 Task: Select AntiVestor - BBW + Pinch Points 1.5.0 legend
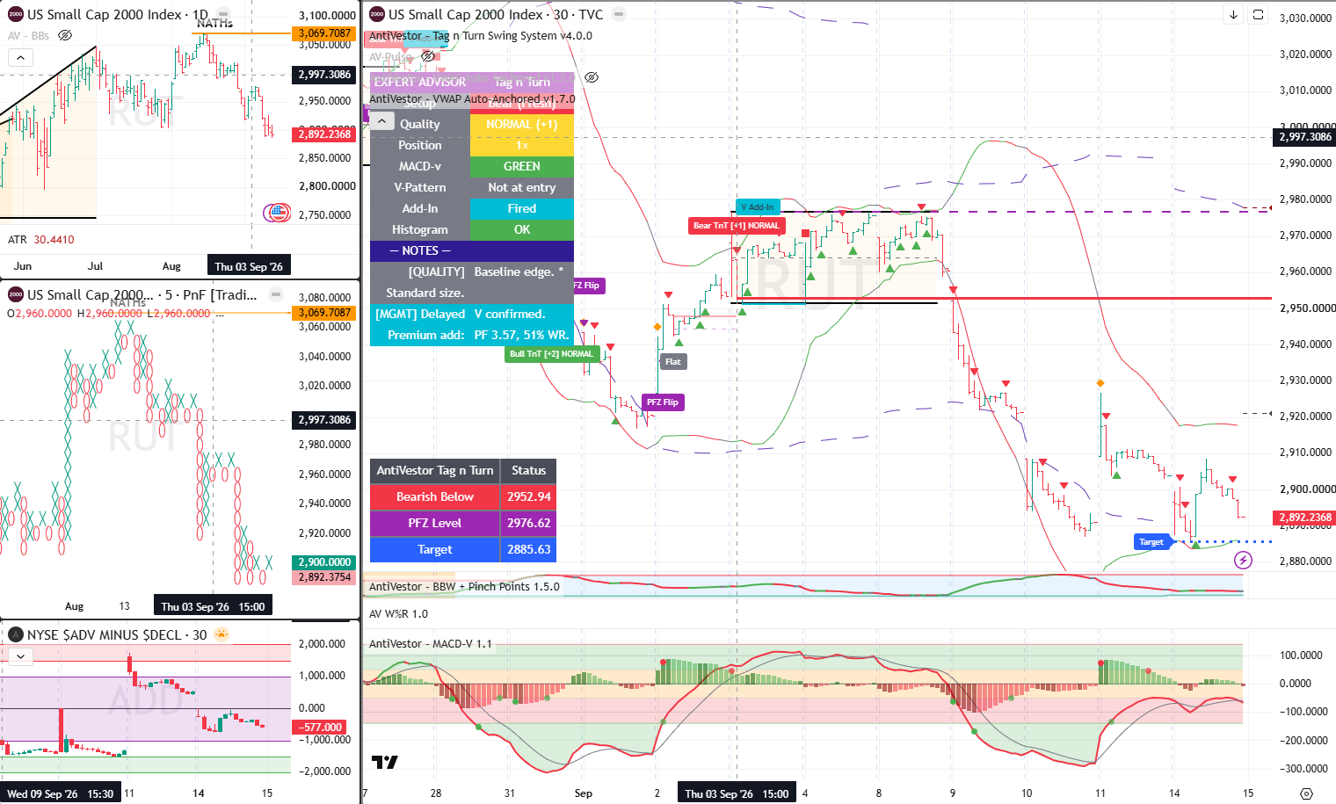tap(464, 587)
